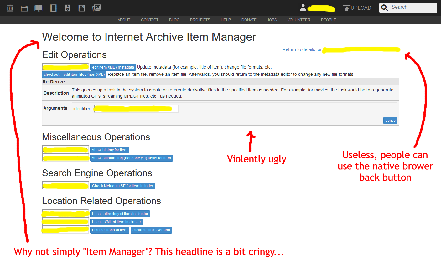Screen dimensions: 441x273
Task: Click 'List locations of item' button
Action: [110, 230]
